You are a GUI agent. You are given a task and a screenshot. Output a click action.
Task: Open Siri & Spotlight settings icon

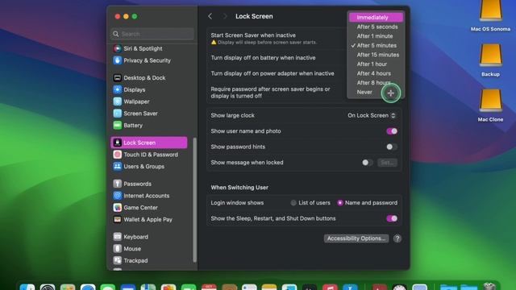tap(117, 48)
